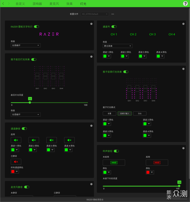This screenshot has width=190, height=202.
Task: Open the 推子底层灯光效果 panel help icon
Action: click(91, 57)
